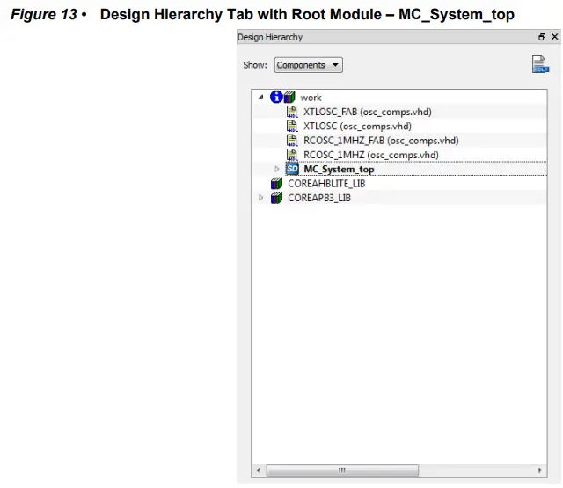Click the COREAPB3_LIB library books icon
Image resolution: width=563 pixels, height=488 pixels.
click(276, 198)
